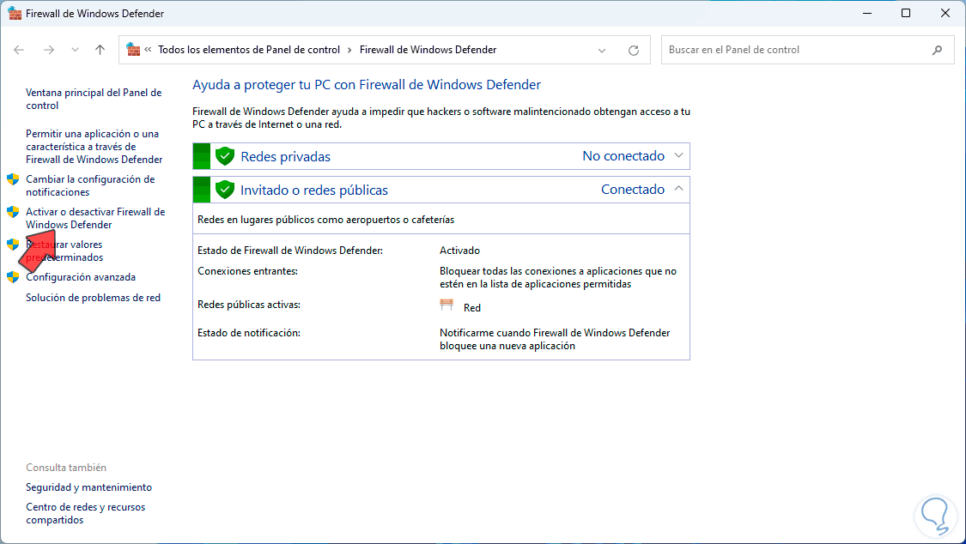Viewport: 966px width, 544px height.
Task: Open Solución de problemas de red
Action: click(93, 297)
